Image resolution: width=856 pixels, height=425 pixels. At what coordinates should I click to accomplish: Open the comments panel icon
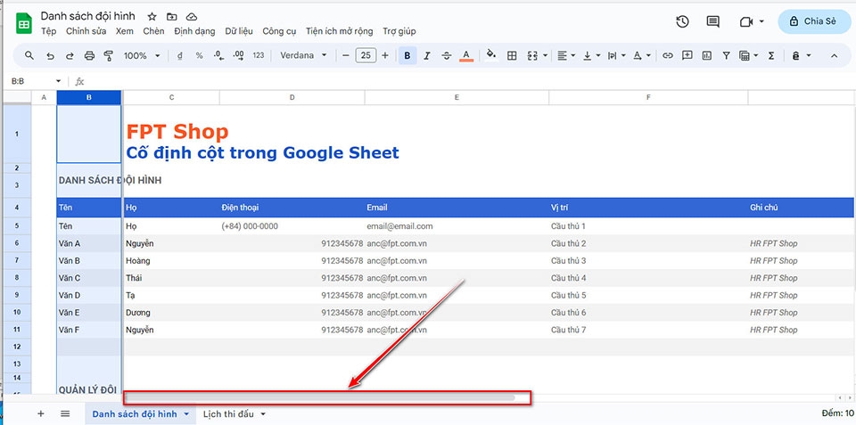click(x=712, y=21)
